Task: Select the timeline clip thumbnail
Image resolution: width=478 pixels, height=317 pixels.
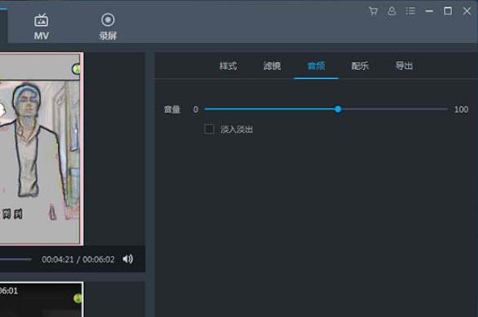Action: click(42, 300)
